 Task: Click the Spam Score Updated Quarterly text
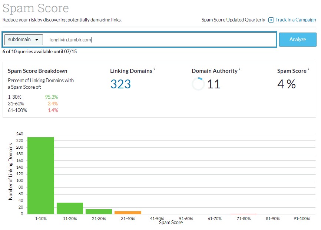(x=233, y=20)
